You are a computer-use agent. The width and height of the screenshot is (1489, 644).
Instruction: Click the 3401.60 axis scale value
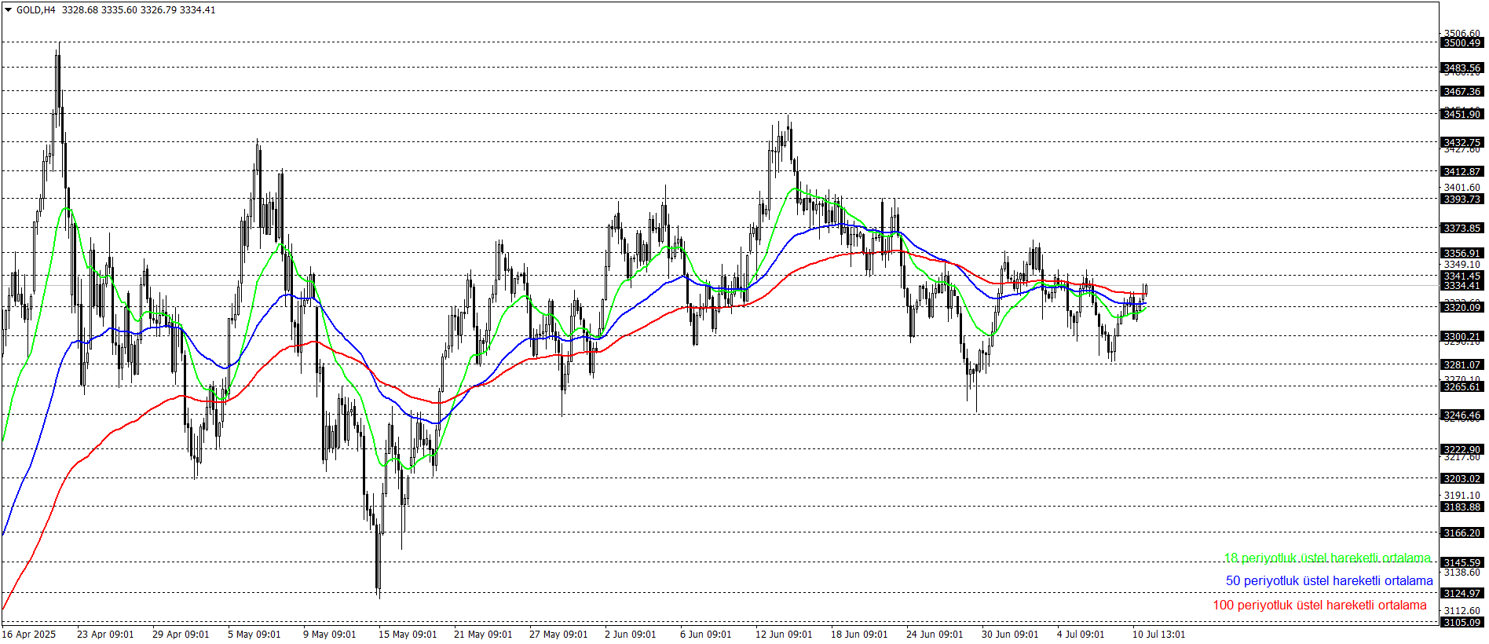pyautogui.click(x=1462, y=188)
